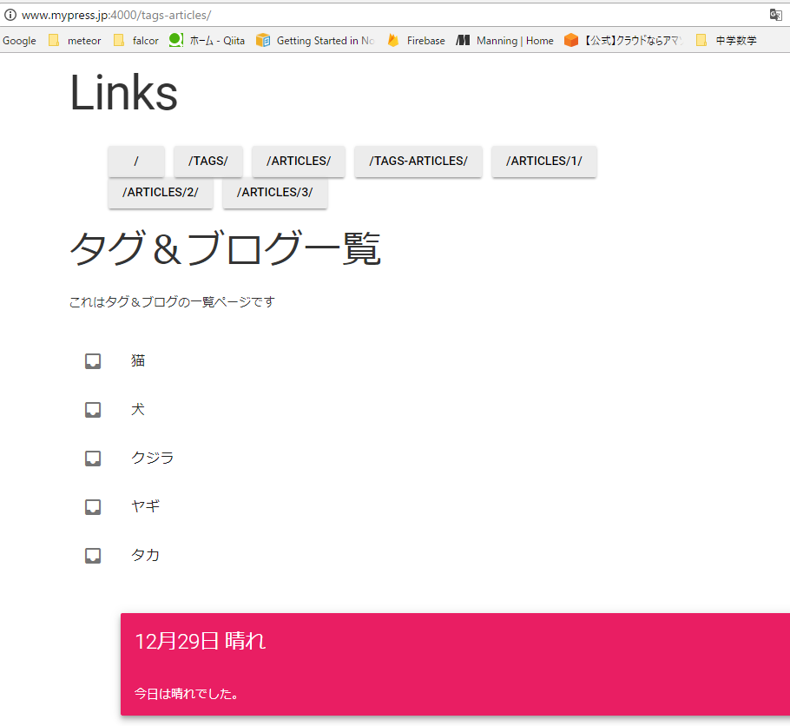Select the クジラ tag label
The width and height of the screenshot is (790, 726).
[x=153, y=458]
